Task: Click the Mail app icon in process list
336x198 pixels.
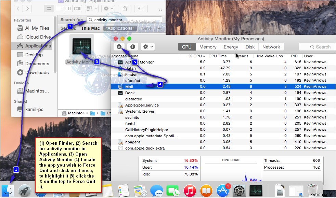Action: [120, 87]
